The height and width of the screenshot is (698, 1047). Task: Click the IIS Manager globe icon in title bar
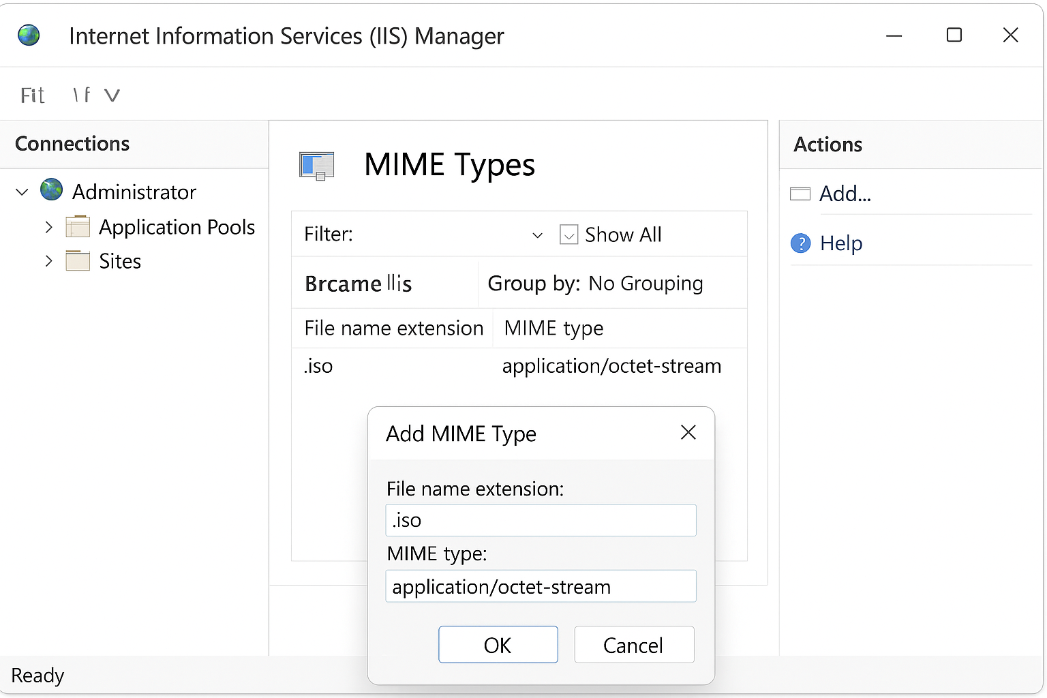[x=29, y=35]
